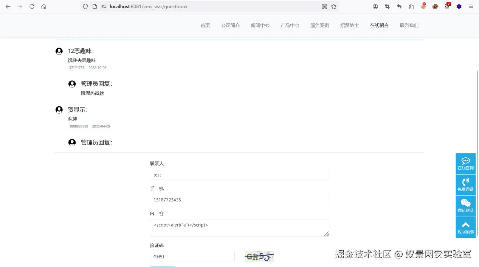Open the page info document icon
The image size is (479, 267).
[95, 6]
